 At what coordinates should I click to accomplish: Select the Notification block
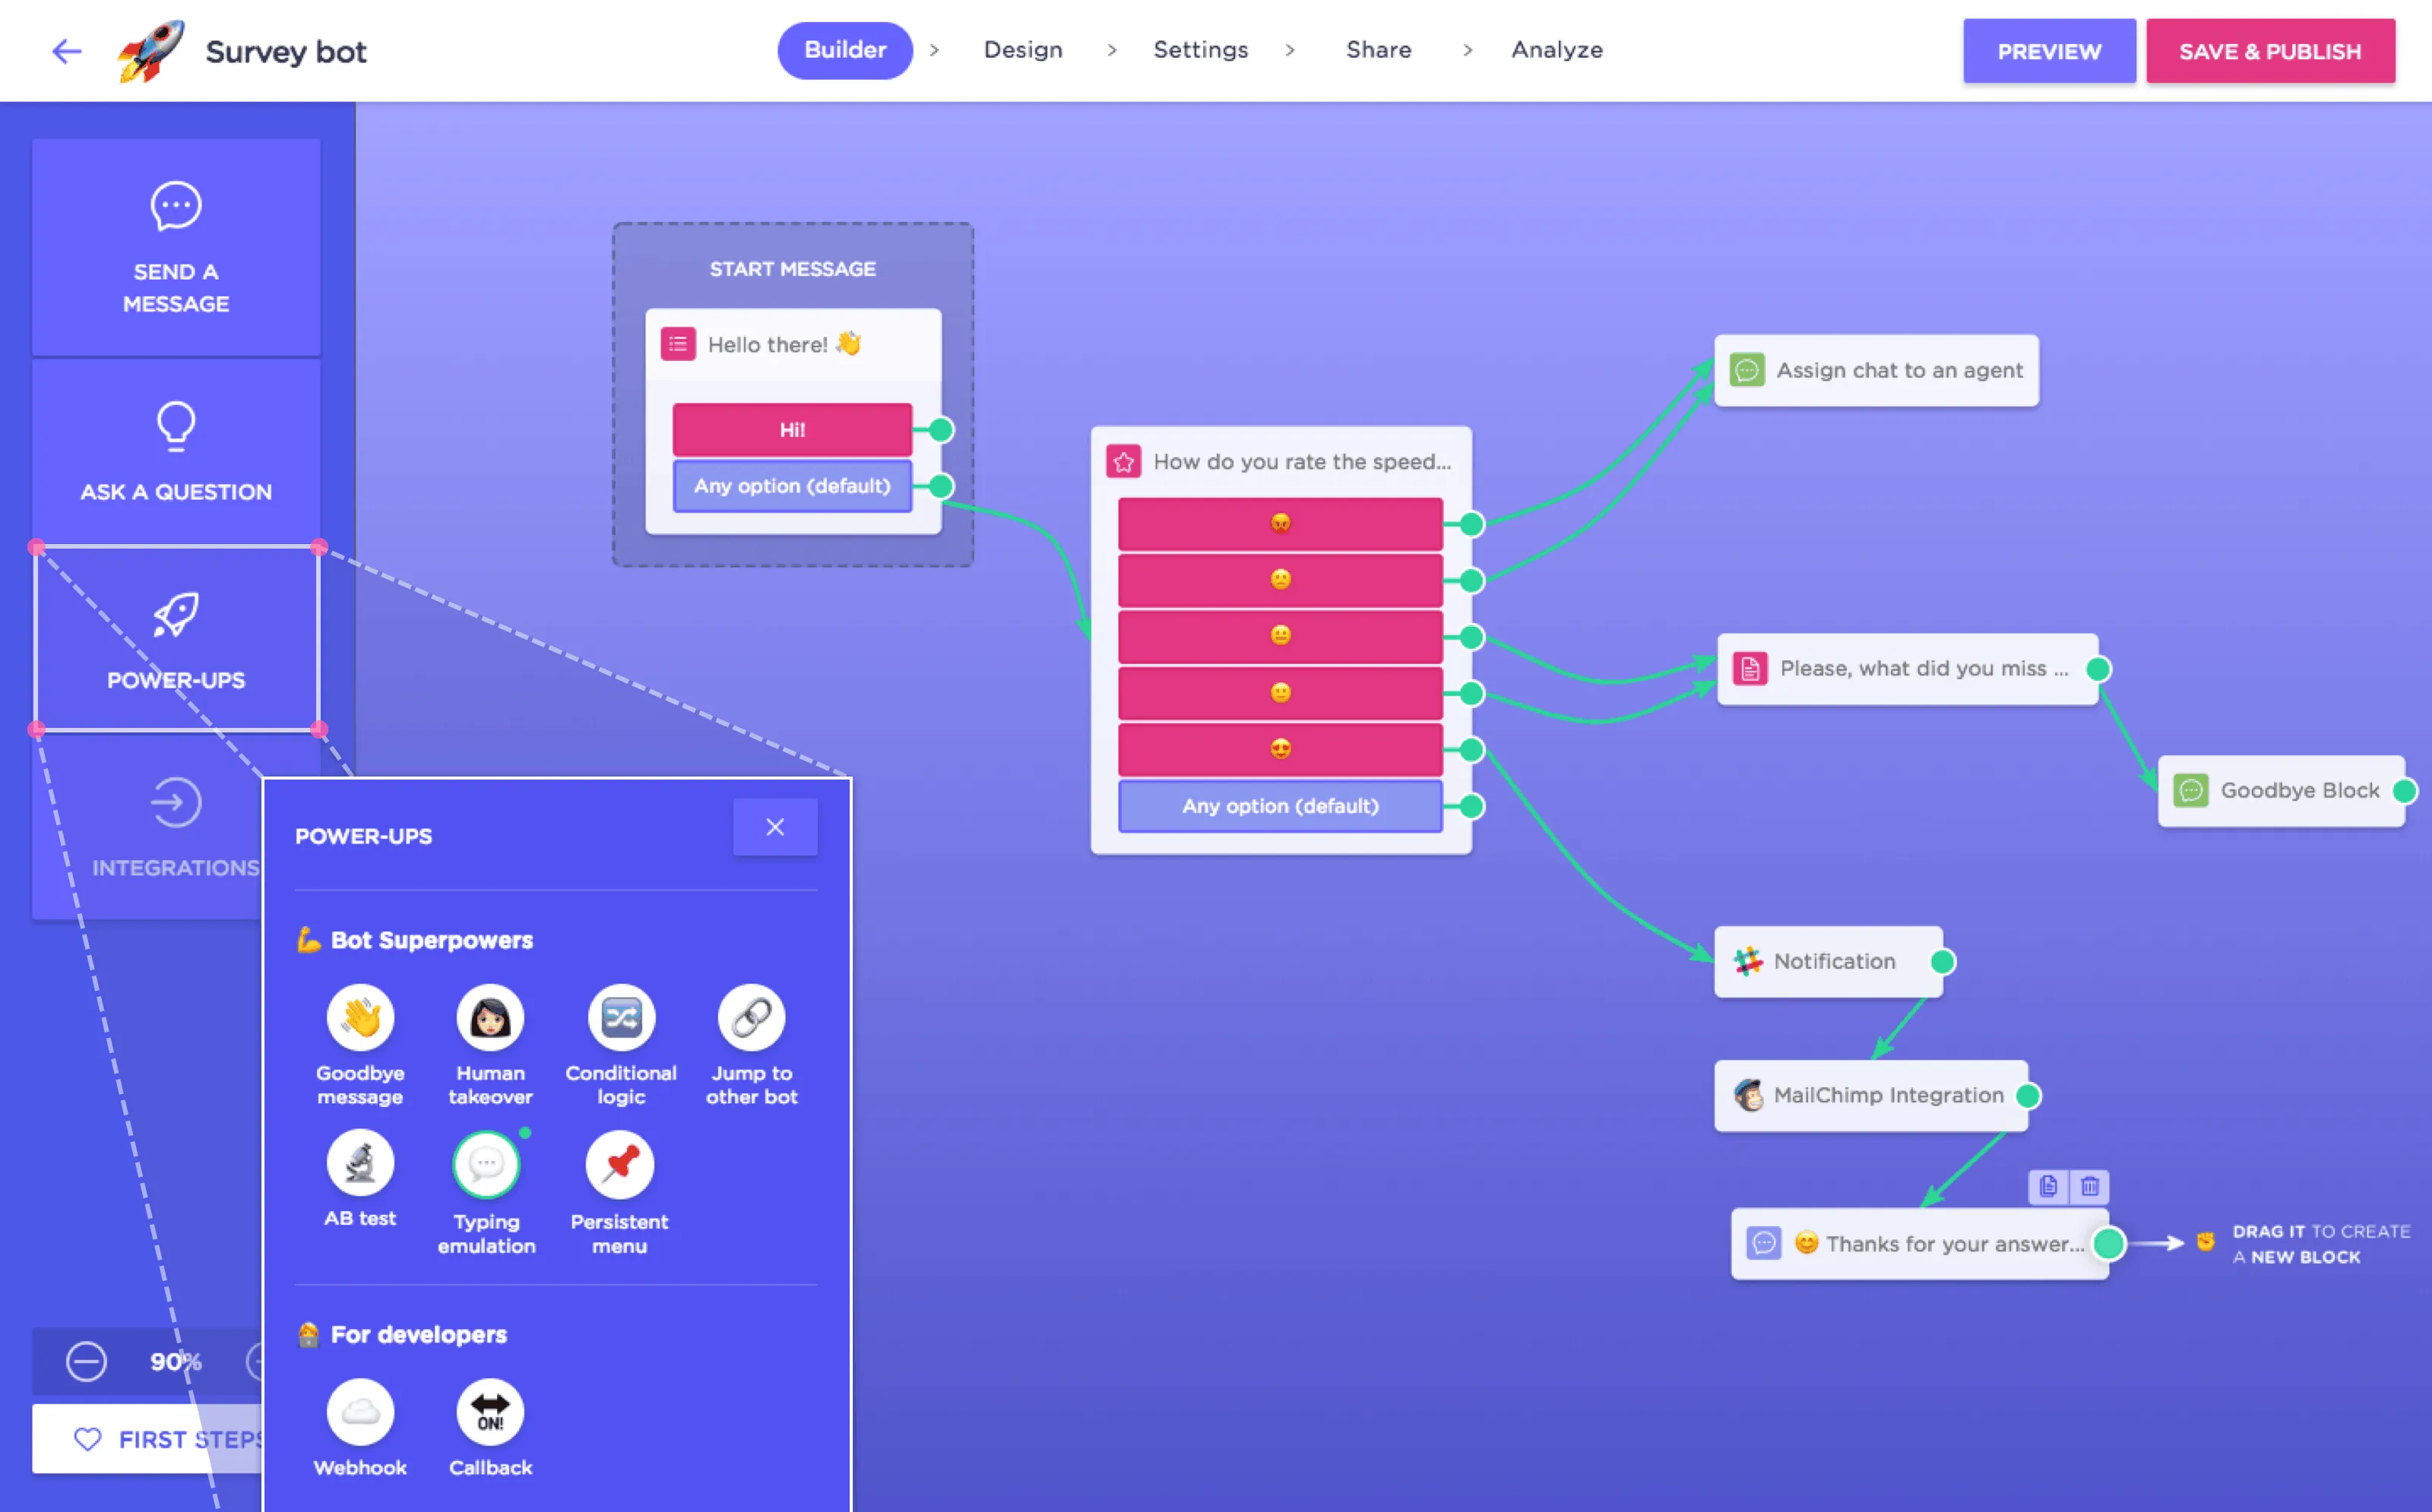(1828, 961)
